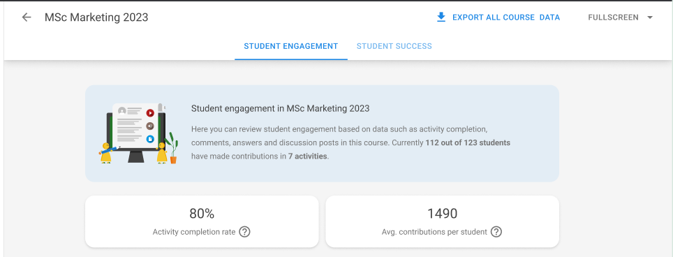Click the bold '7 activities' text
The image size is (673, 257).
pos(308,156)
